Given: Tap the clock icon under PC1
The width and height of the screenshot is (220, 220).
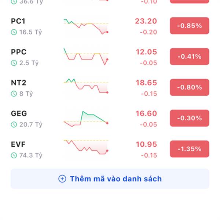Looking at the screenshot, I should 14,32.
